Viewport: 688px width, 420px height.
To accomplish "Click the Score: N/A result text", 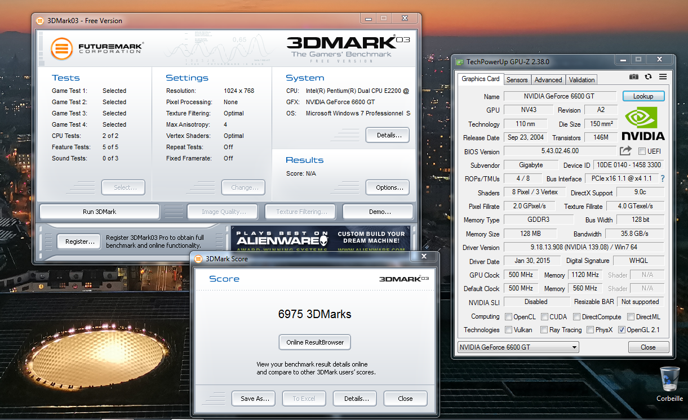I will [301, 173].
